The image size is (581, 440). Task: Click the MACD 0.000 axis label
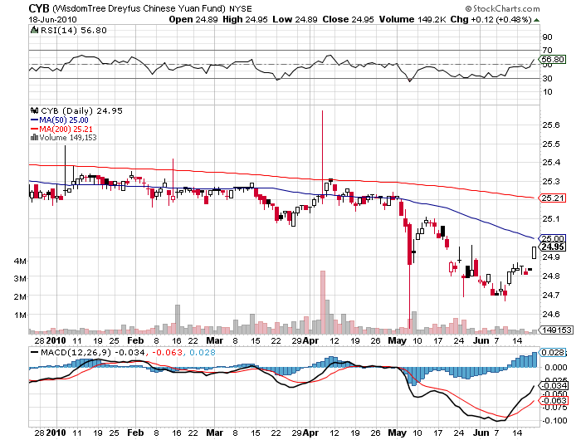[x=554, y=367]
